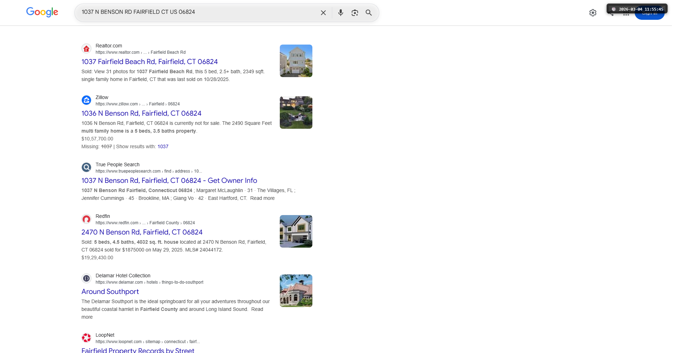The image size is (680, 353).
Task: Click the loopnet.com breadcrumb URL
Action: (148, 342)
